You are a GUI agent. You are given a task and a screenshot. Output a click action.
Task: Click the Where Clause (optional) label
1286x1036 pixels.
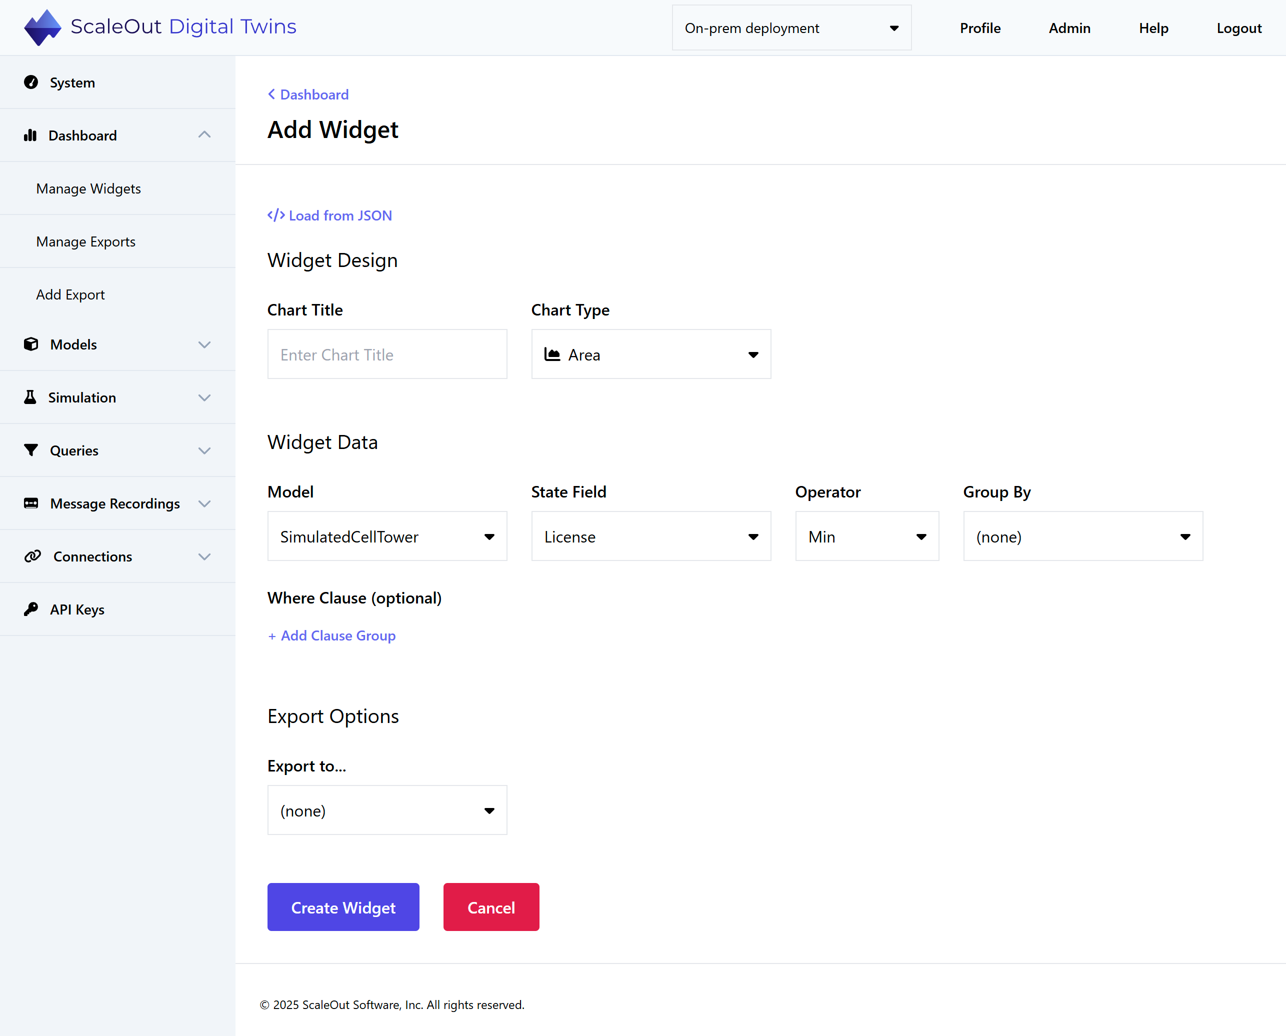tap(354, 598)
